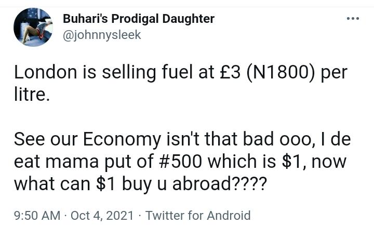374x225 pixels.
Task: Open the circular profile avatar picture
Action: coord(33,27)
